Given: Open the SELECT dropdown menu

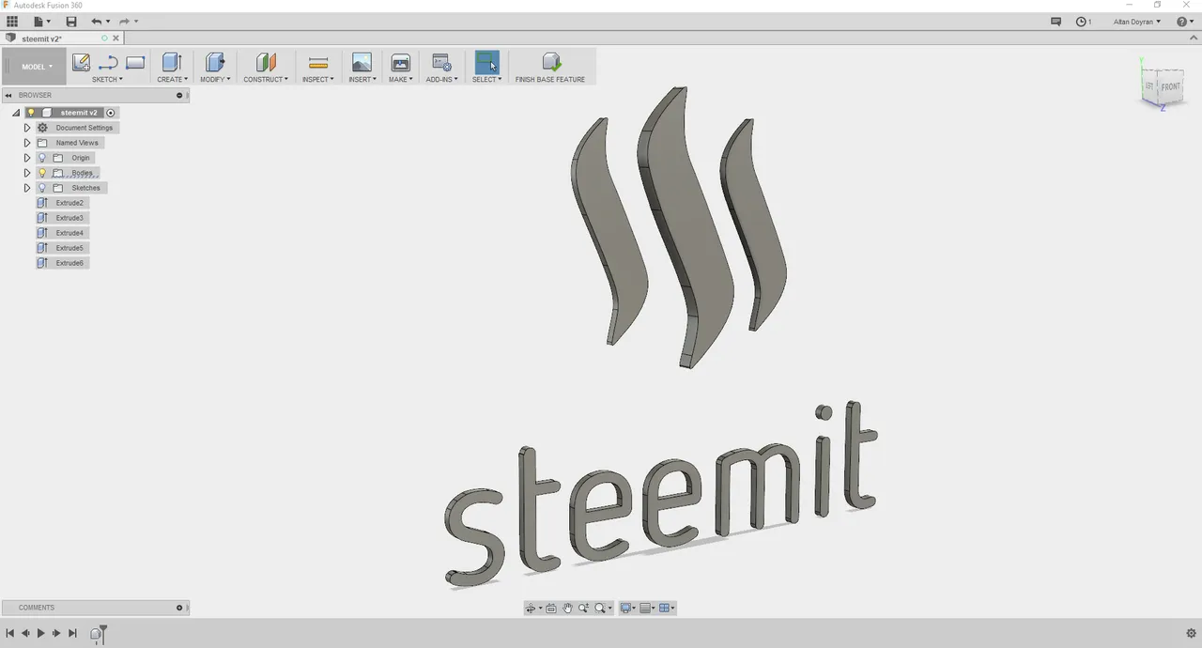Looking at the screenshot, I should point(486,80).
